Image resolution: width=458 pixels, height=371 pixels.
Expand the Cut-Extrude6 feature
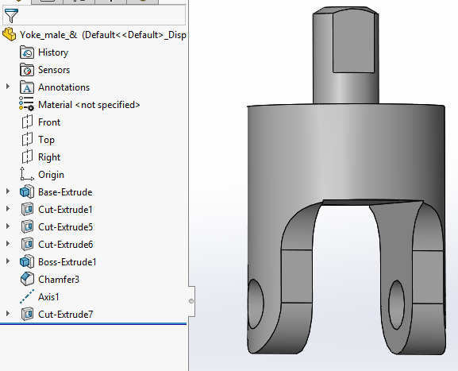(x=8, y=244)
